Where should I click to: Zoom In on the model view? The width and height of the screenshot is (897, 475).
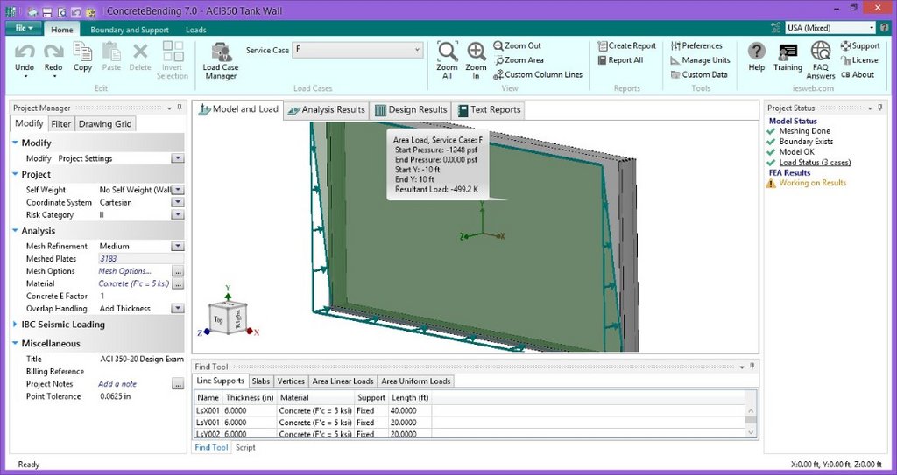[476, 60]
